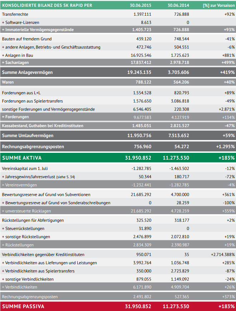The image size is (236, 311).
Task: Click the 'KONSOLIDIERTE BILANZ DES SK RAPID PER' title
Action: 47,5
